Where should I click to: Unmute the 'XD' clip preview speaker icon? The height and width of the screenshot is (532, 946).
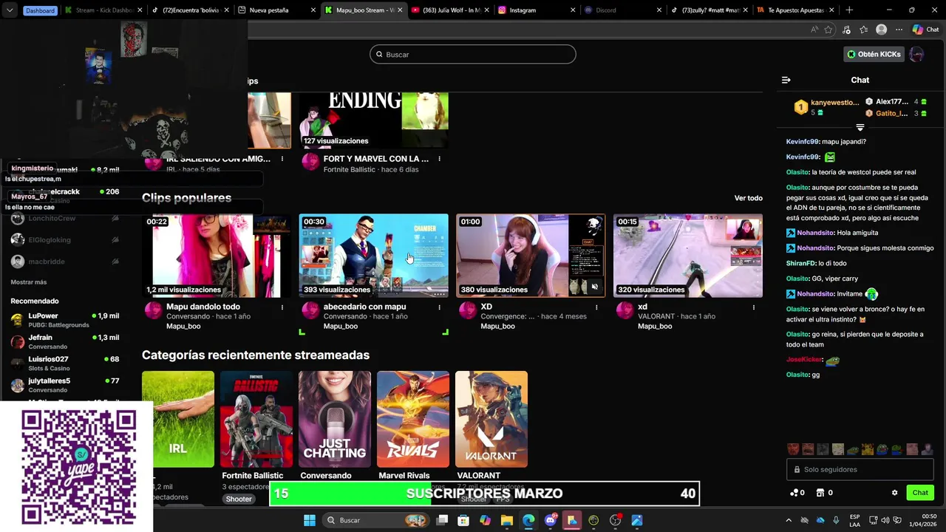594,287
